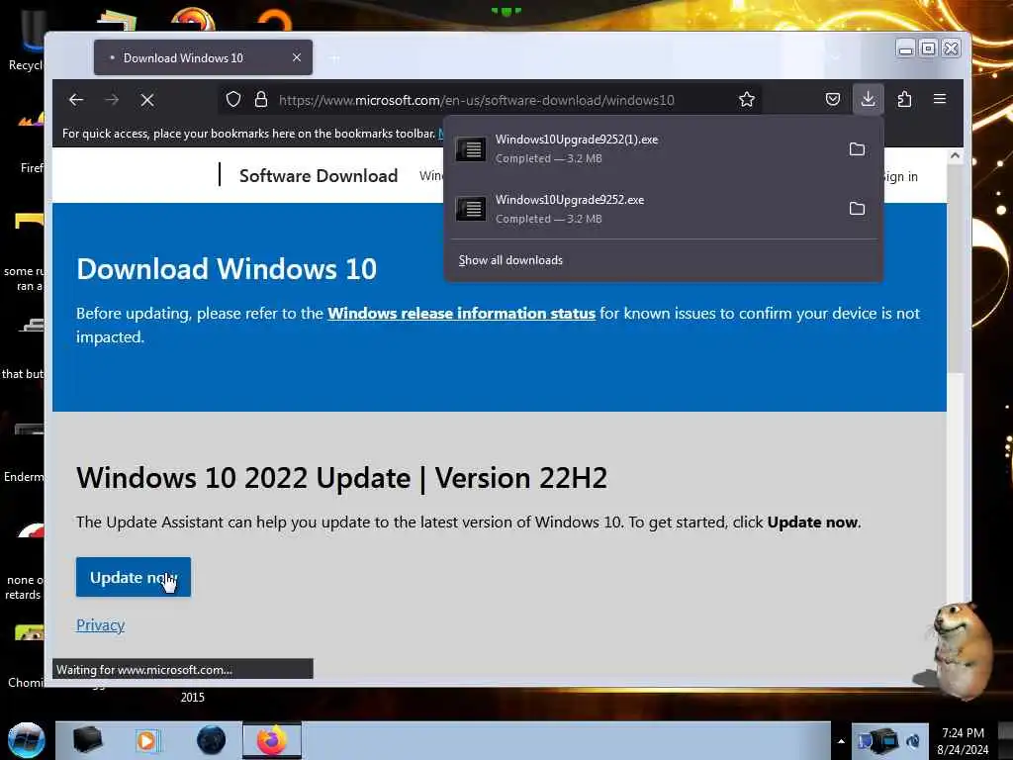Open the tracking protection shield icon
The image size is (1013, 760).
(x=233, y=100)
